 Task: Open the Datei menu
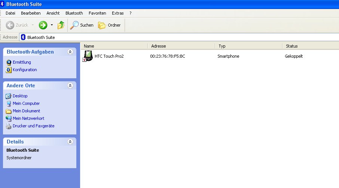10,13
